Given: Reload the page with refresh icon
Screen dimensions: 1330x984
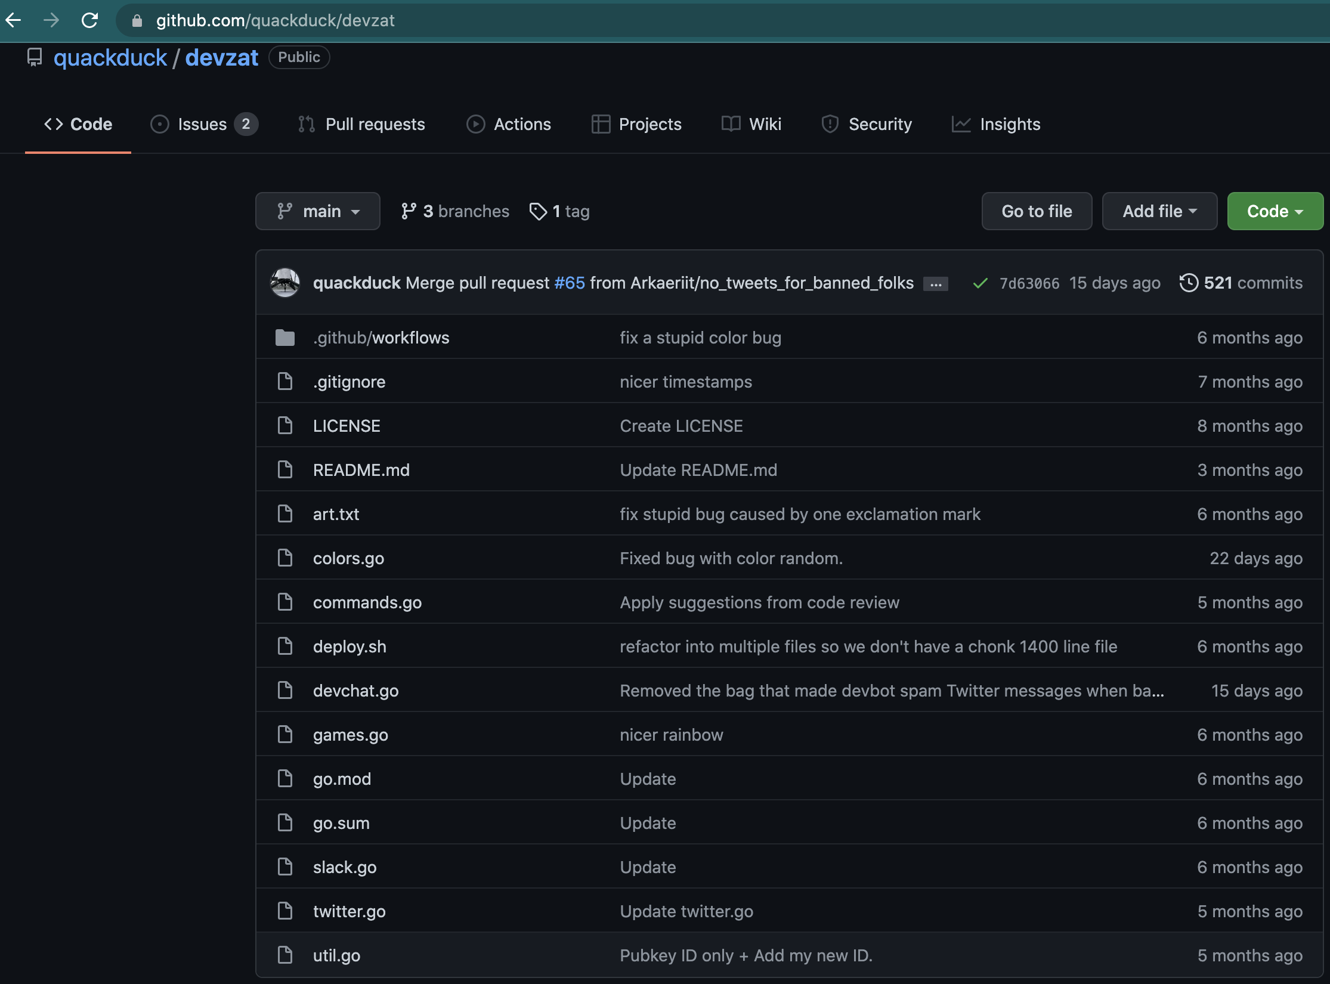Looking at the screenshot, I should point(89,20).
